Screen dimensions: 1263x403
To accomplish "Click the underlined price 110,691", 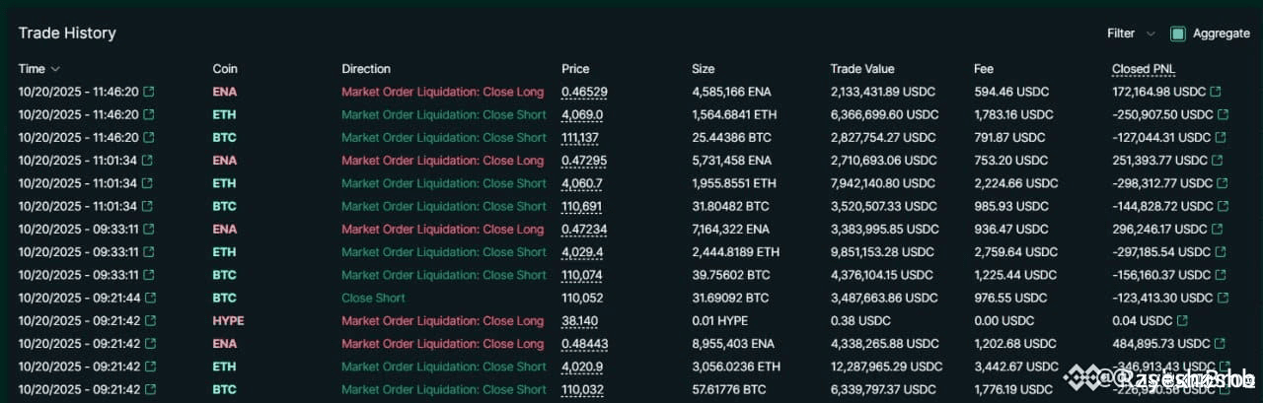I will 582,206.
